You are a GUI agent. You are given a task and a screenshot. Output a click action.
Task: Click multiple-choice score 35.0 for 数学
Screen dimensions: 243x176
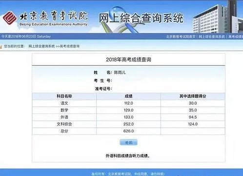click(193, 110)
